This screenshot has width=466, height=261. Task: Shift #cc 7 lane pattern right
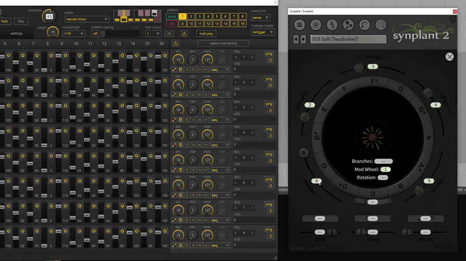[193, 220]
